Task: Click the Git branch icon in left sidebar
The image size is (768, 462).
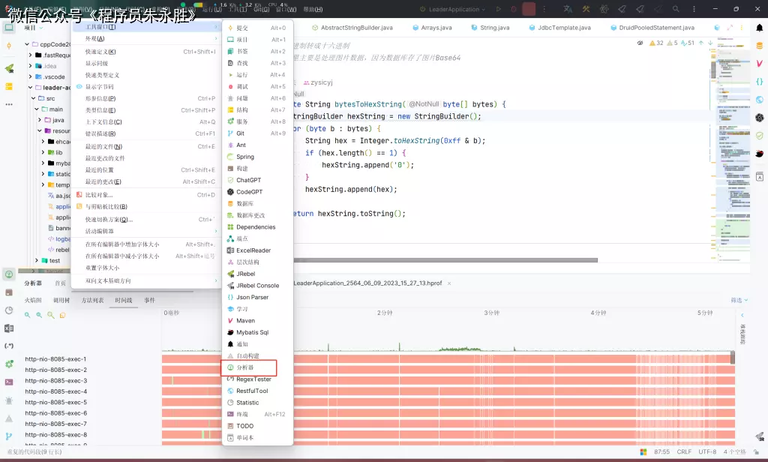Action: pos(9,436)
